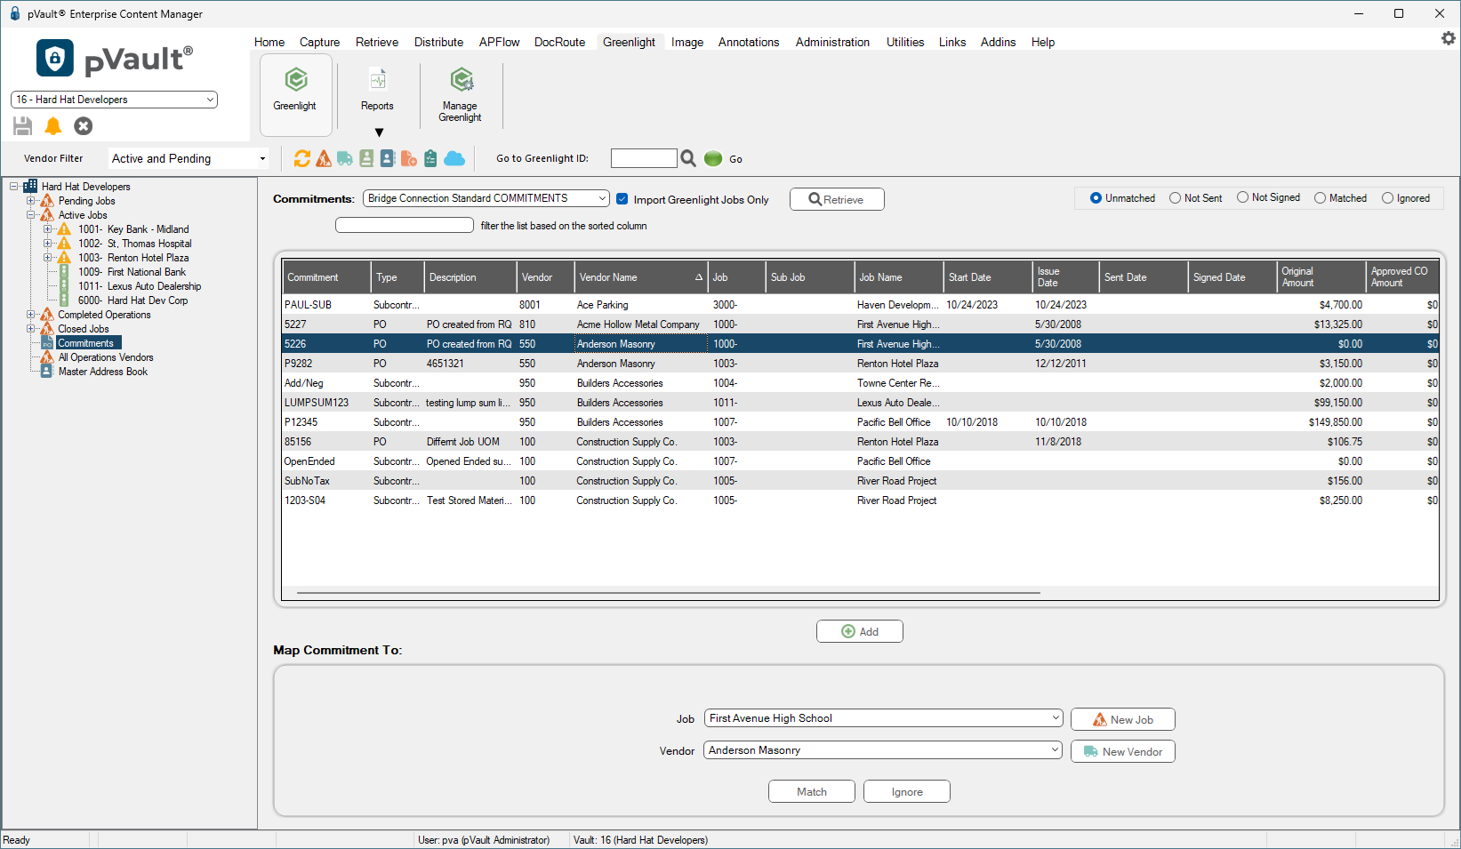This screenshot has height=849, width=1461.
Task: Select the Unmatched radio button
Action: pyautogui.click(x=1096, y=198)
